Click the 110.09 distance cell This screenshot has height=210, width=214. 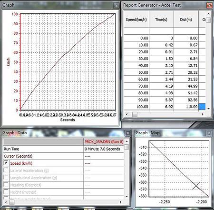tap(186, 107)
